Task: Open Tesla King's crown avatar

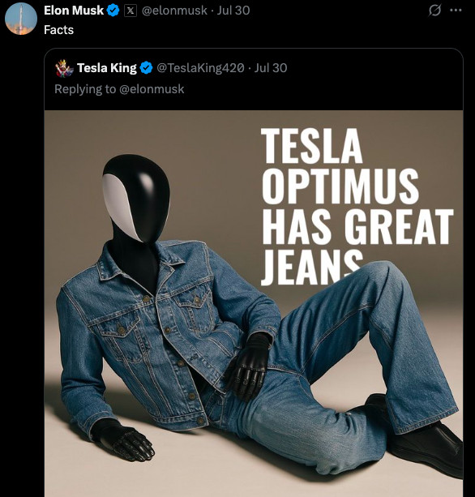Action: pyautogui.click(x=64, y=68)
